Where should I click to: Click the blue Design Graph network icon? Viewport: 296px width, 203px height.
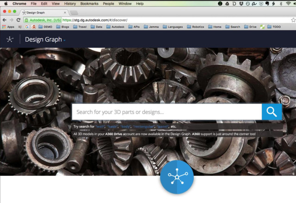[177, 177]
